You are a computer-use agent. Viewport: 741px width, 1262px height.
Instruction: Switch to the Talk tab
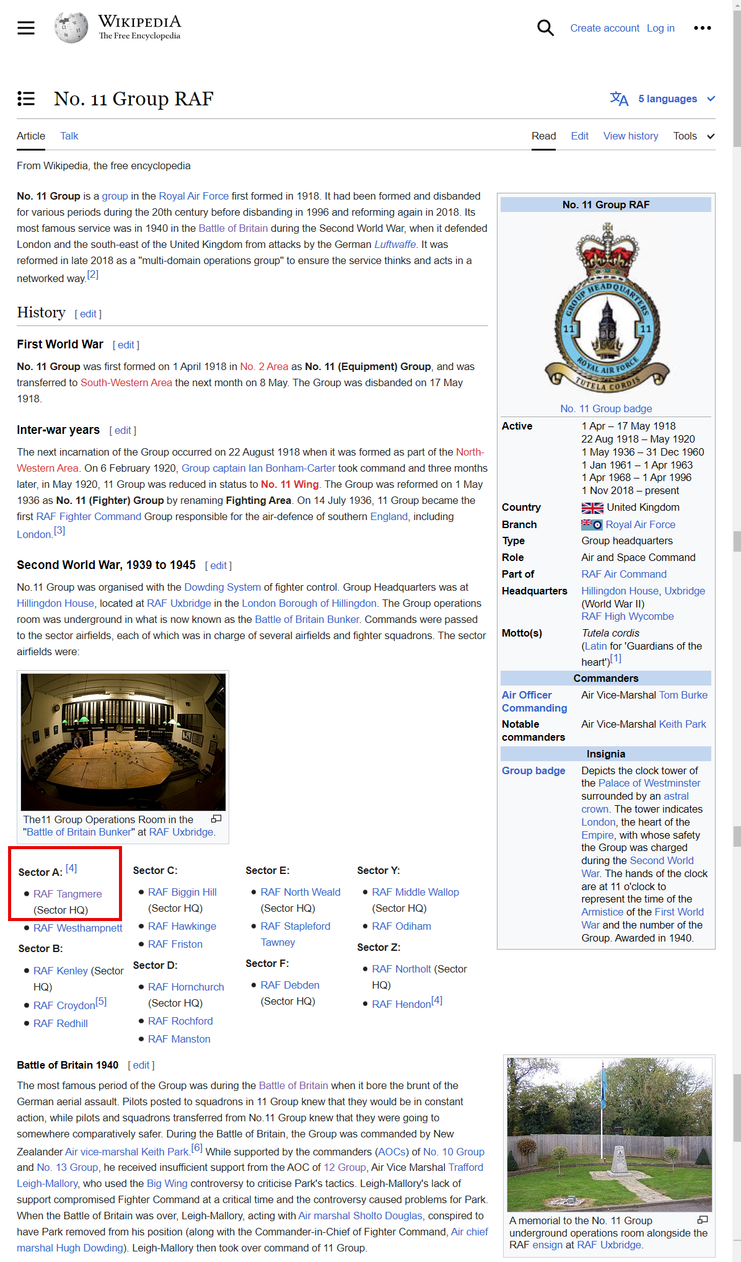(69, 136)
